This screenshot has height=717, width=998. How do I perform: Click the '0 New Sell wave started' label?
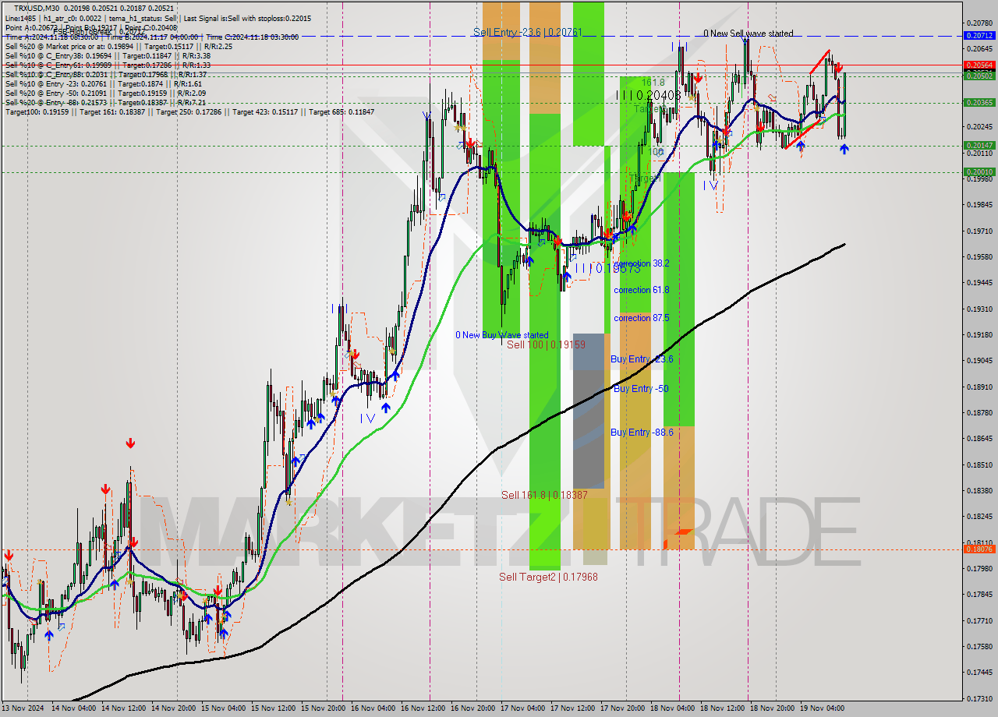tap(748, 34)
